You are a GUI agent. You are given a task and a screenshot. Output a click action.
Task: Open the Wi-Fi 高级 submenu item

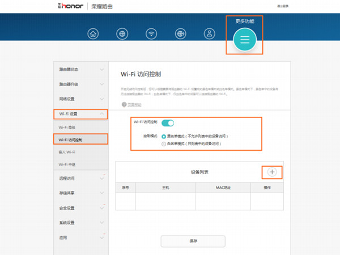coord(67,127)
